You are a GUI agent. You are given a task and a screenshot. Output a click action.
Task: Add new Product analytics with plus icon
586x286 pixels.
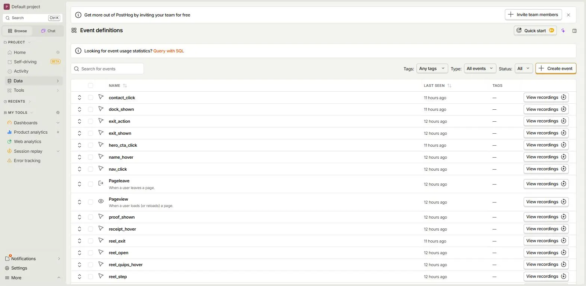pos(58,132)
